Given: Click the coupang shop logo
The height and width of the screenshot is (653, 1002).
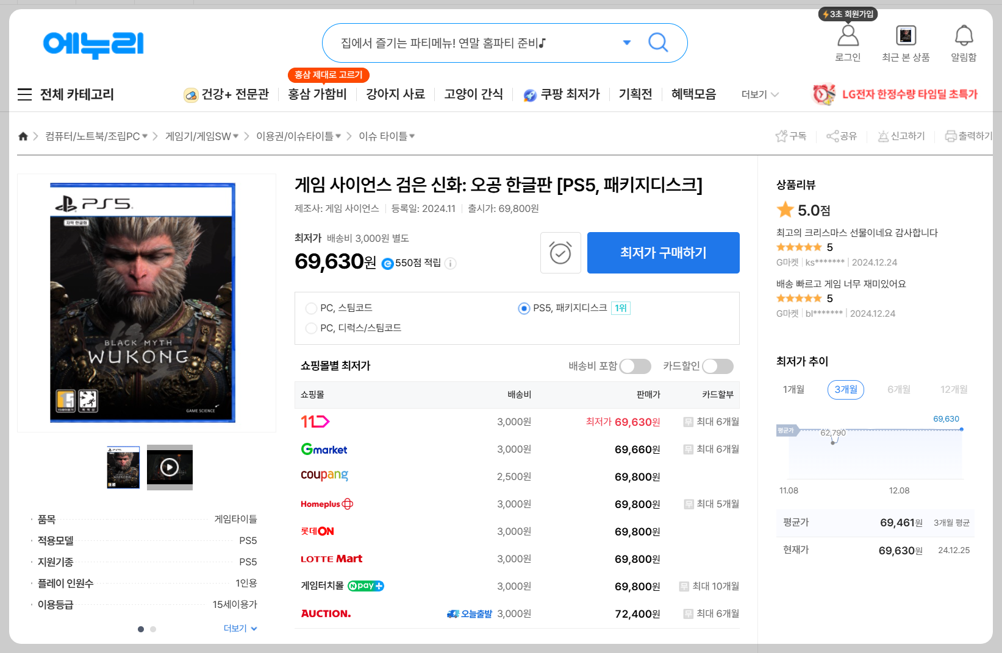Looking at the screenshot, I should (324, 476).
